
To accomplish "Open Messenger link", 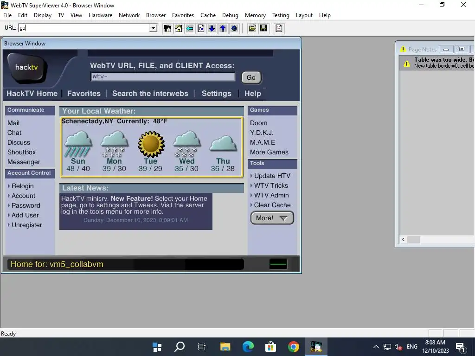I will [x=24, y=162].
